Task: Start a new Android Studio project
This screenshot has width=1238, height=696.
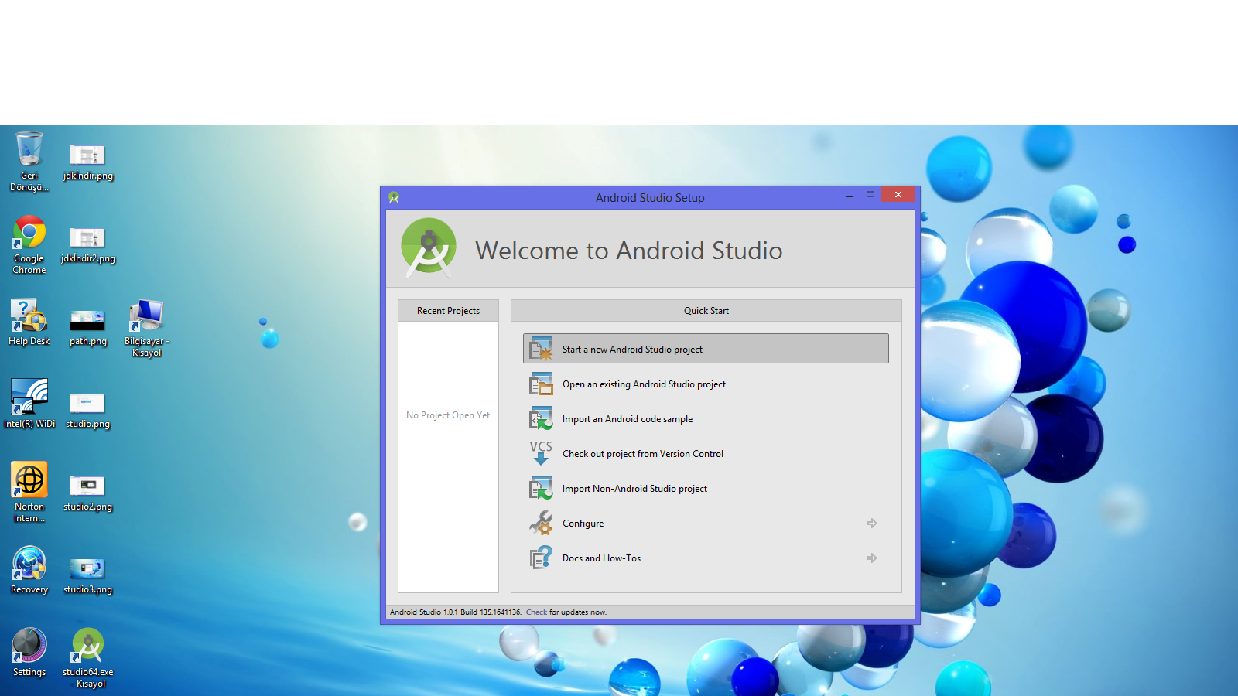Action: [706, 349]
